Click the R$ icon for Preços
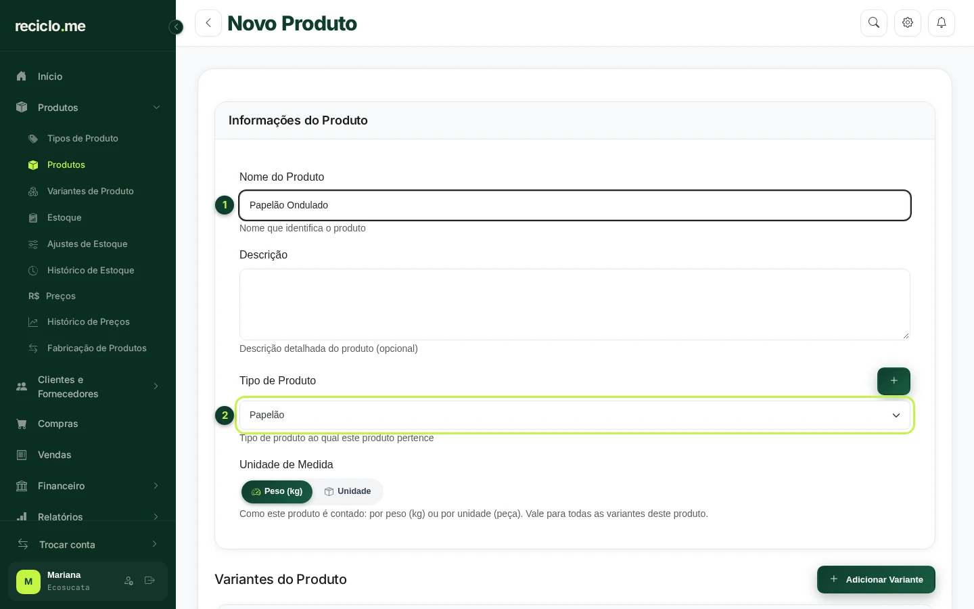Viewport: 974px width, 609px height. [x=34, y=296]
